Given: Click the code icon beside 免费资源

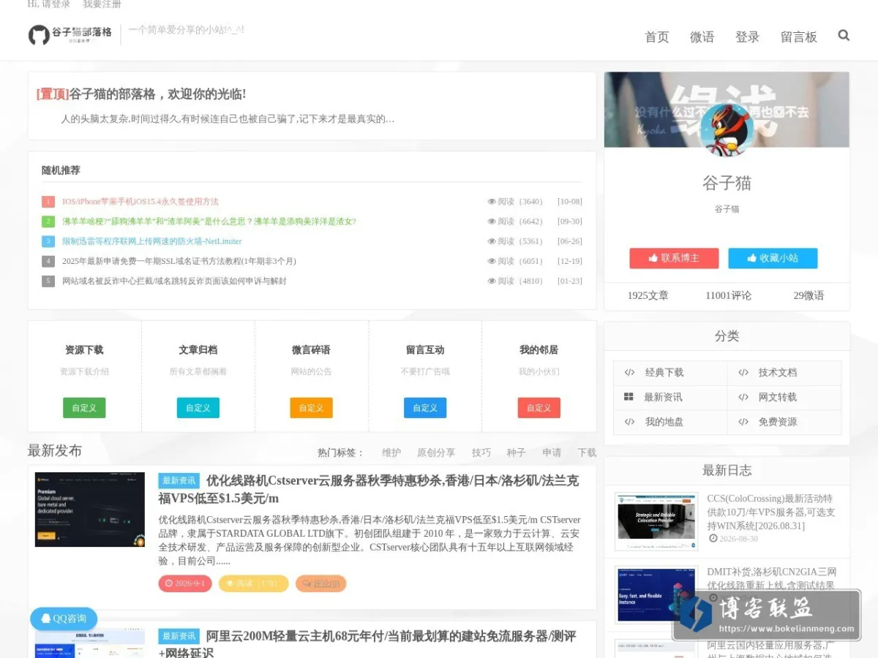Looking at the screenshot, I should (743, 422).
